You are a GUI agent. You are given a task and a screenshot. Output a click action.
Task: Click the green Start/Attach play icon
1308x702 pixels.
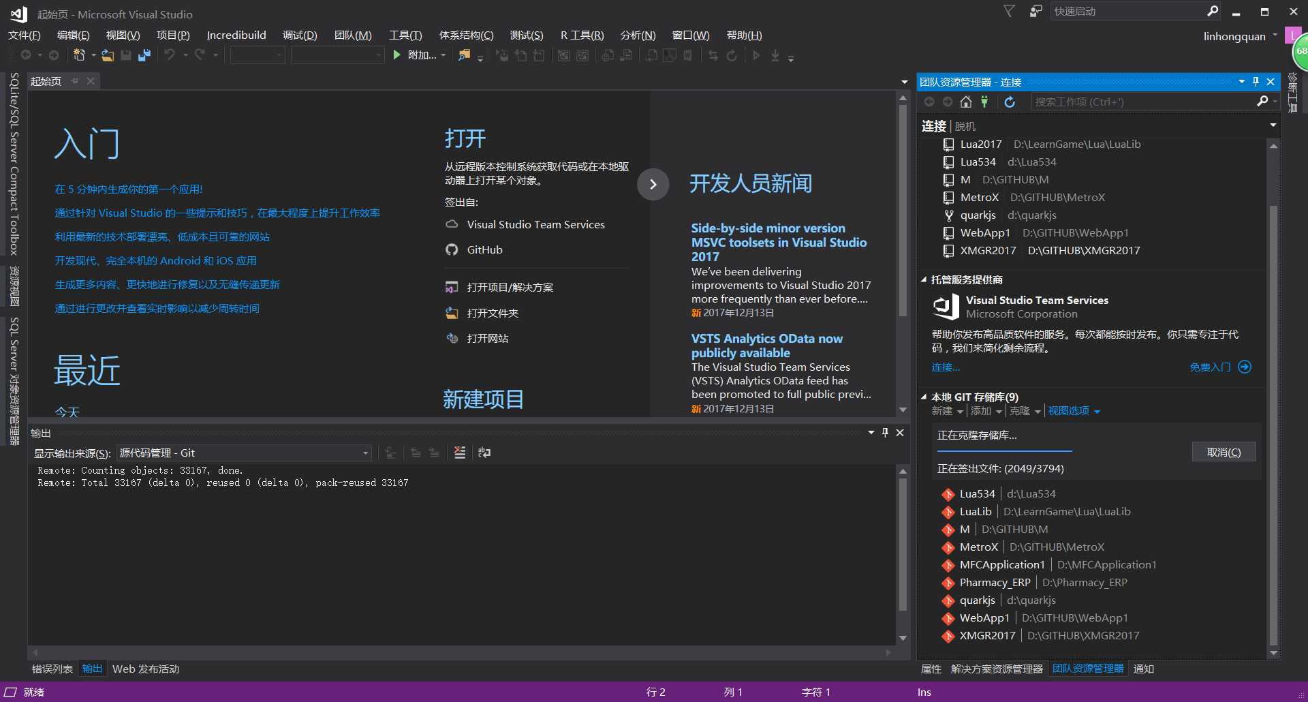pyautogui.click(x=397, y=55)
